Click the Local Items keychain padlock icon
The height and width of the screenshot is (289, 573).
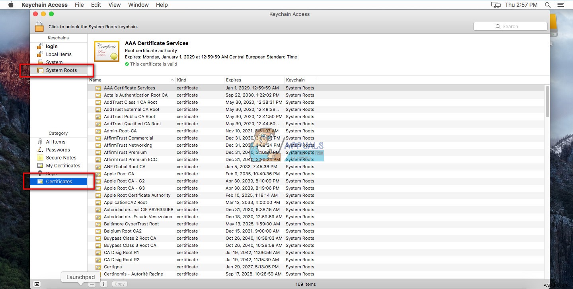(40, 54)
